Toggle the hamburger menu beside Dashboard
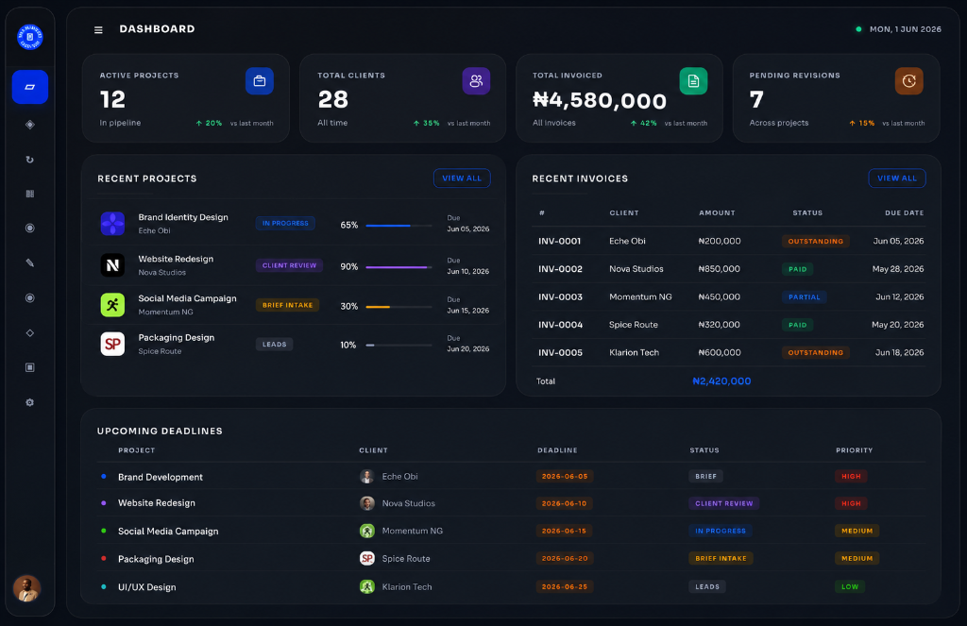The image size is (967, 626). coord(98,29)
